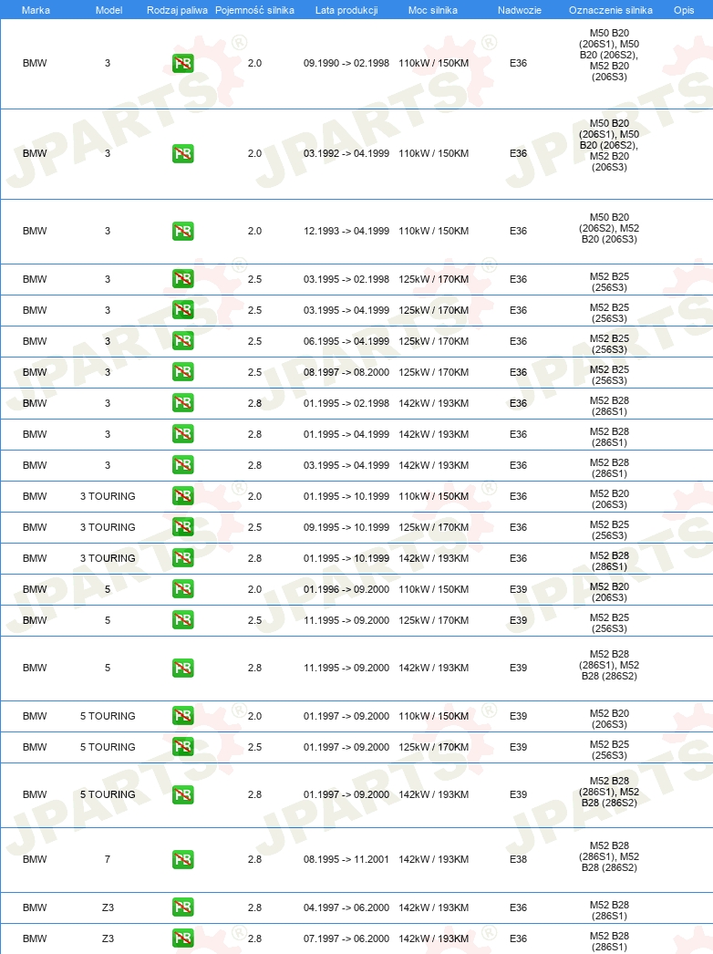The height and width of the screenshot is (954, 713).
Task: Click the Model column header
Action: click(108, 10)
